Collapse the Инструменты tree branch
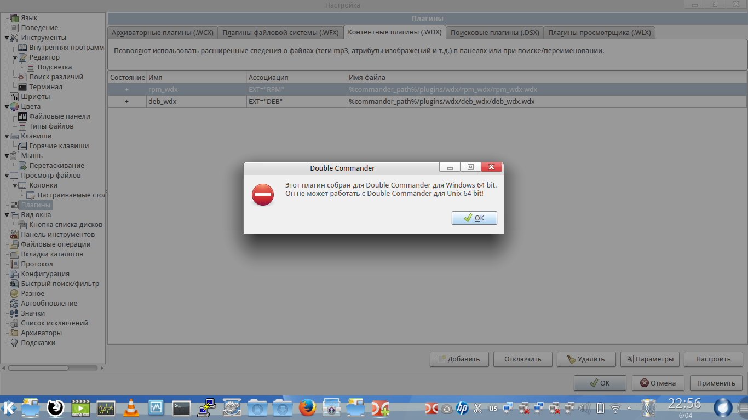The height and width of the screenshot is (420, 748). click(x=7, y=38)
